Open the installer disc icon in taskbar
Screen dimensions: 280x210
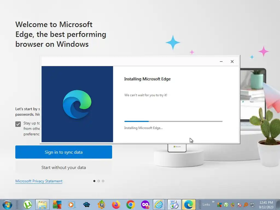[x=174, y=205]
